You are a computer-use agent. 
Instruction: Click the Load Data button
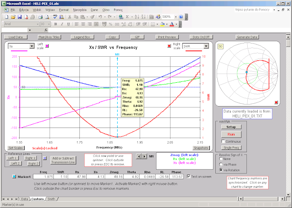click(16, 37)
